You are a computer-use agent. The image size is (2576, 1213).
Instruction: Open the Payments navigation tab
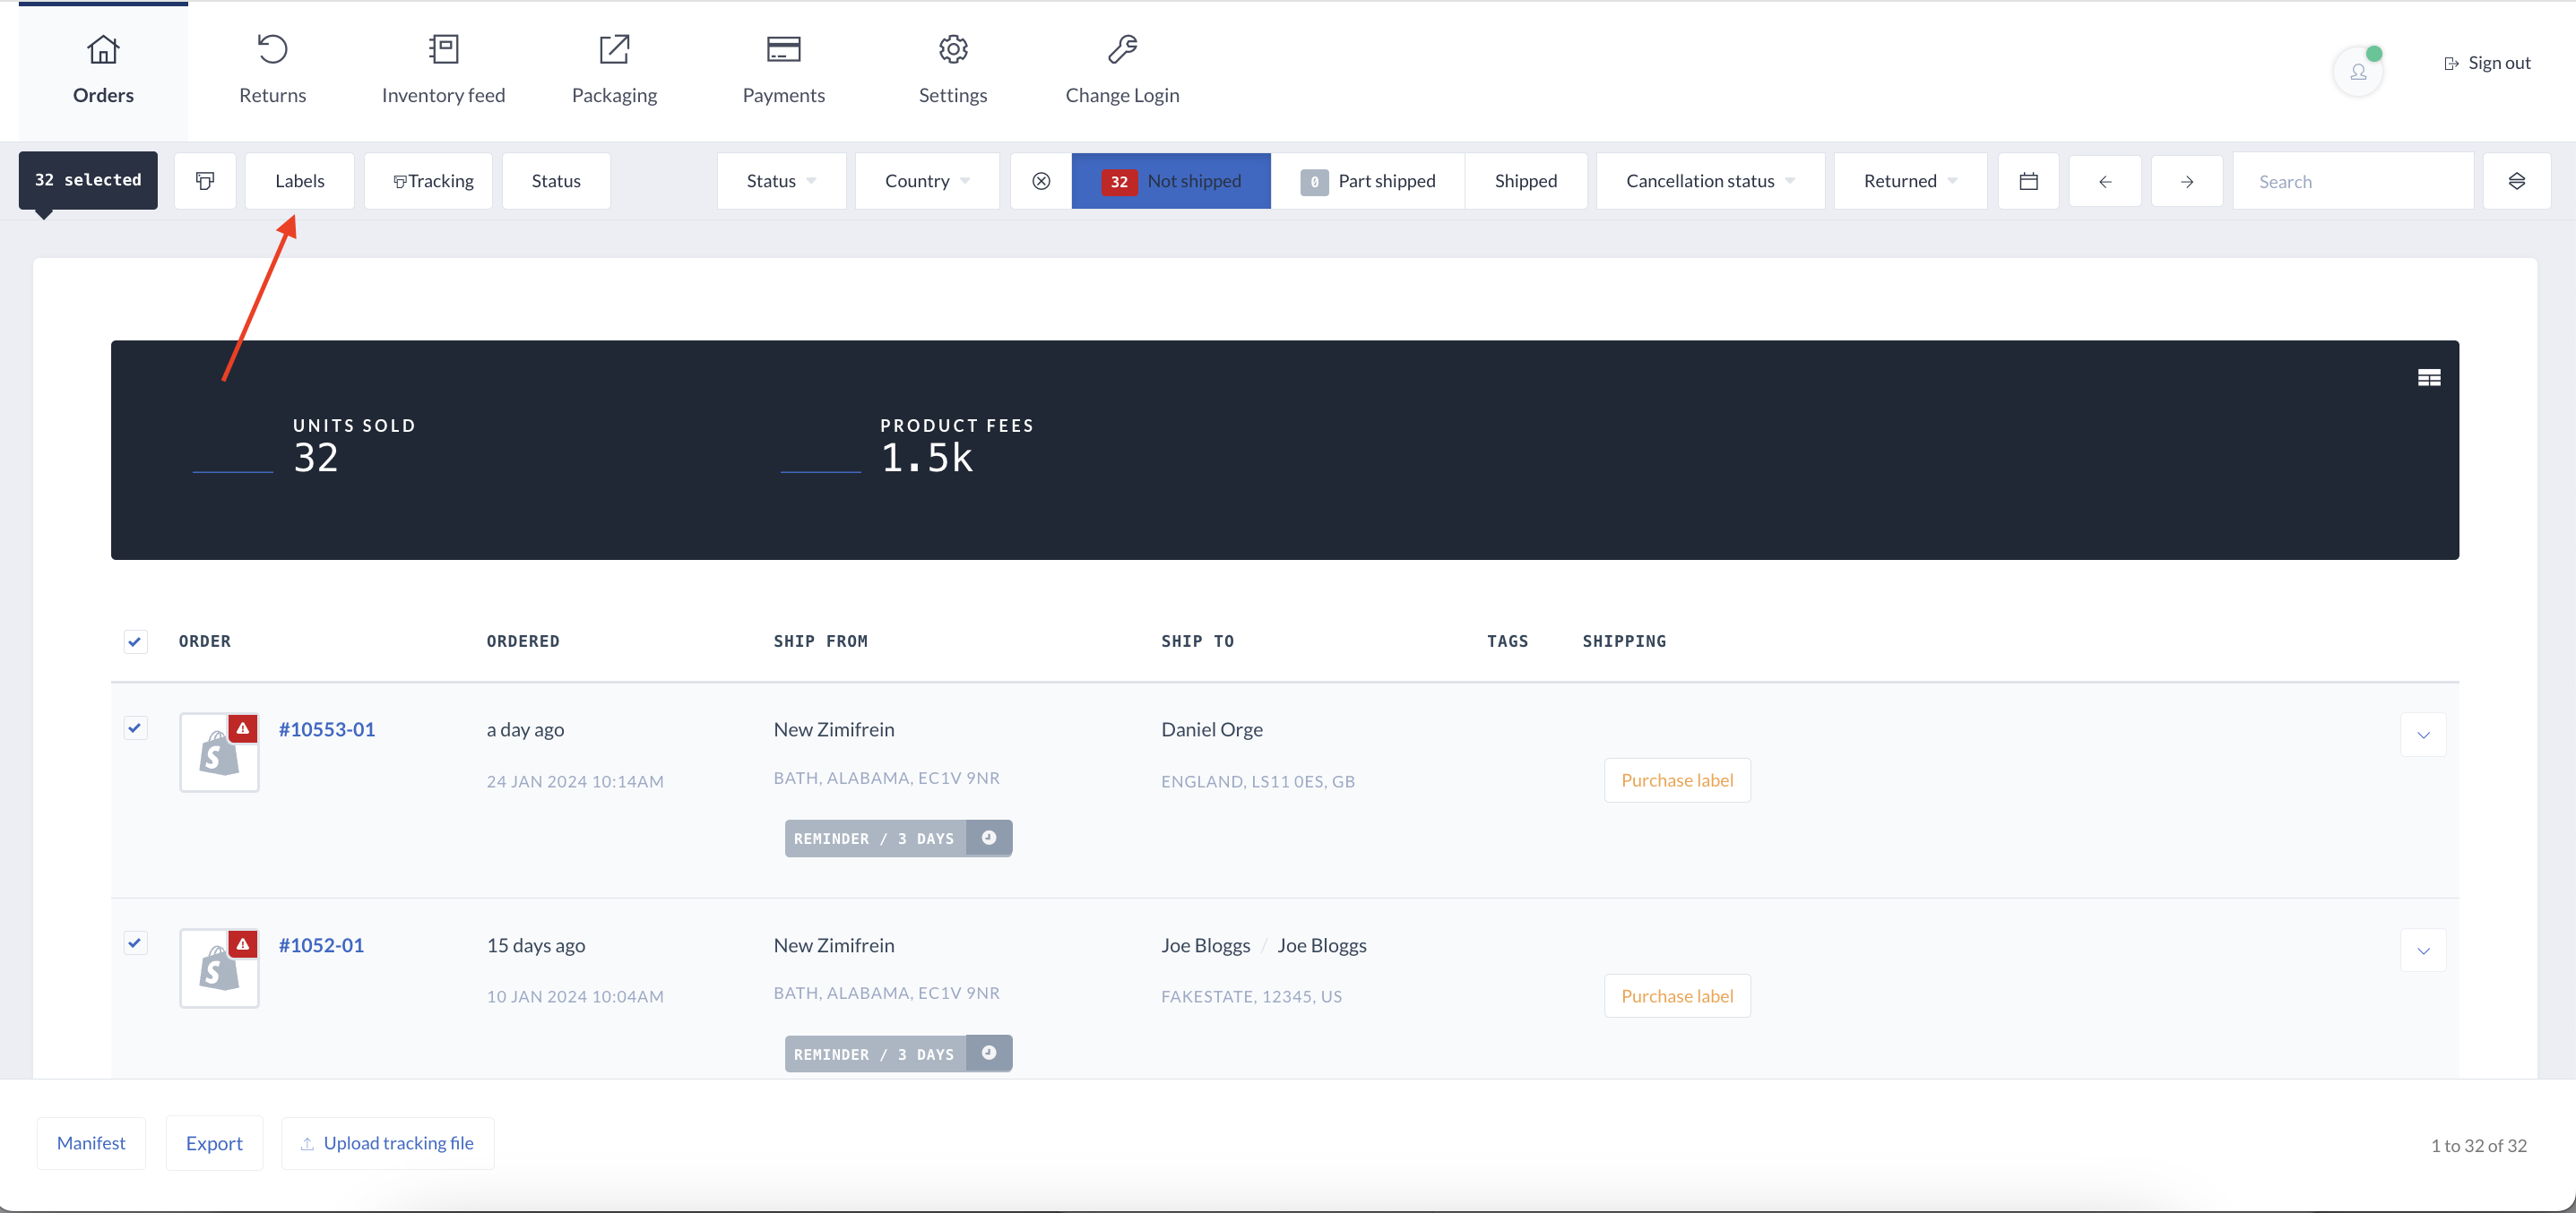coord(783,71)
